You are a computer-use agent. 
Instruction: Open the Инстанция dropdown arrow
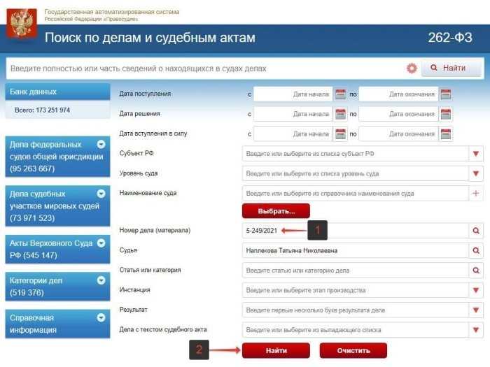[476, 290]
